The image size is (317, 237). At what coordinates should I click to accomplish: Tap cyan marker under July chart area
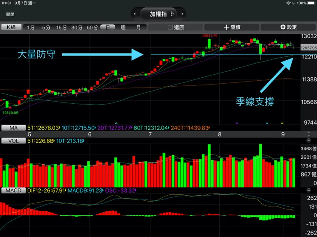coord(116,123)
